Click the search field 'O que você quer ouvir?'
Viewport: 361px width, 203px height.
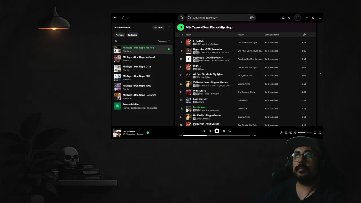(x=217, y=18)
